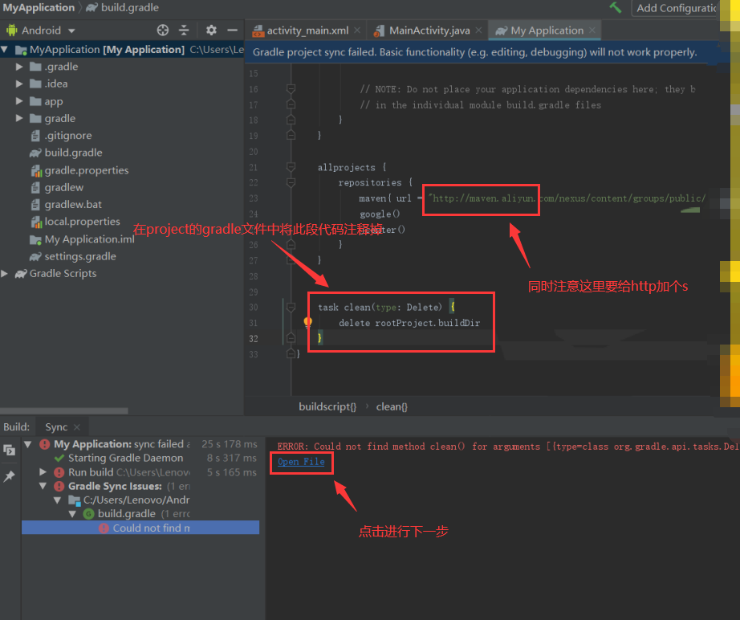
Task: Click buildscript{} breadcrumb
Action: pyautogui.click(x=327, y=406)
